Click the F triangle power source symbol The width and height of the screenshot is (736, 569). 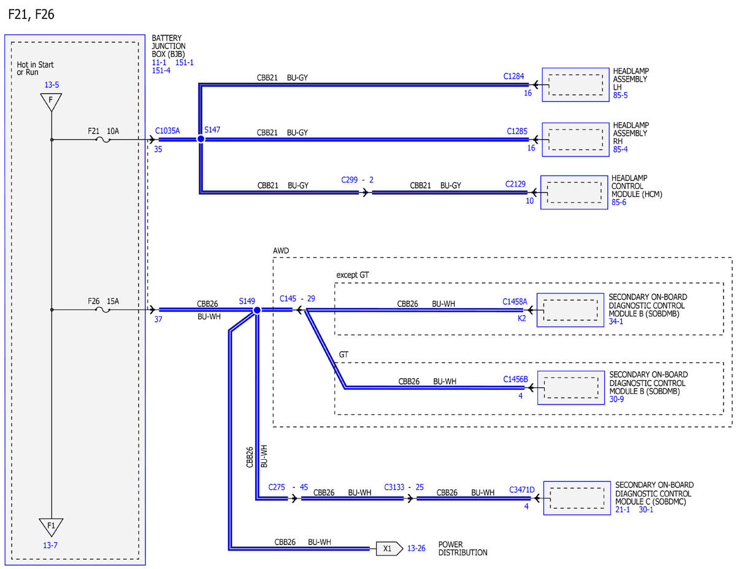pyautogui.click(x=52, y=102)
